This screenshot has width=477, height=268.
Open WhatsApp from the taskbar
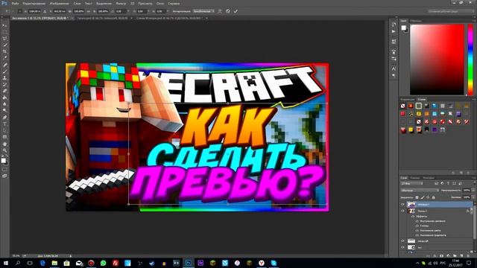[103, 263]
